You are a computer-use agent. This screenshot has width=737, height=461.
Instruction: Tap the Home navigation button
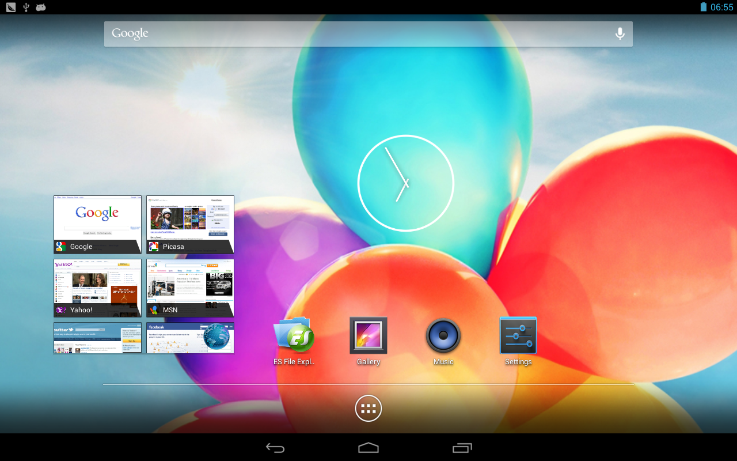tap(368, 448)
